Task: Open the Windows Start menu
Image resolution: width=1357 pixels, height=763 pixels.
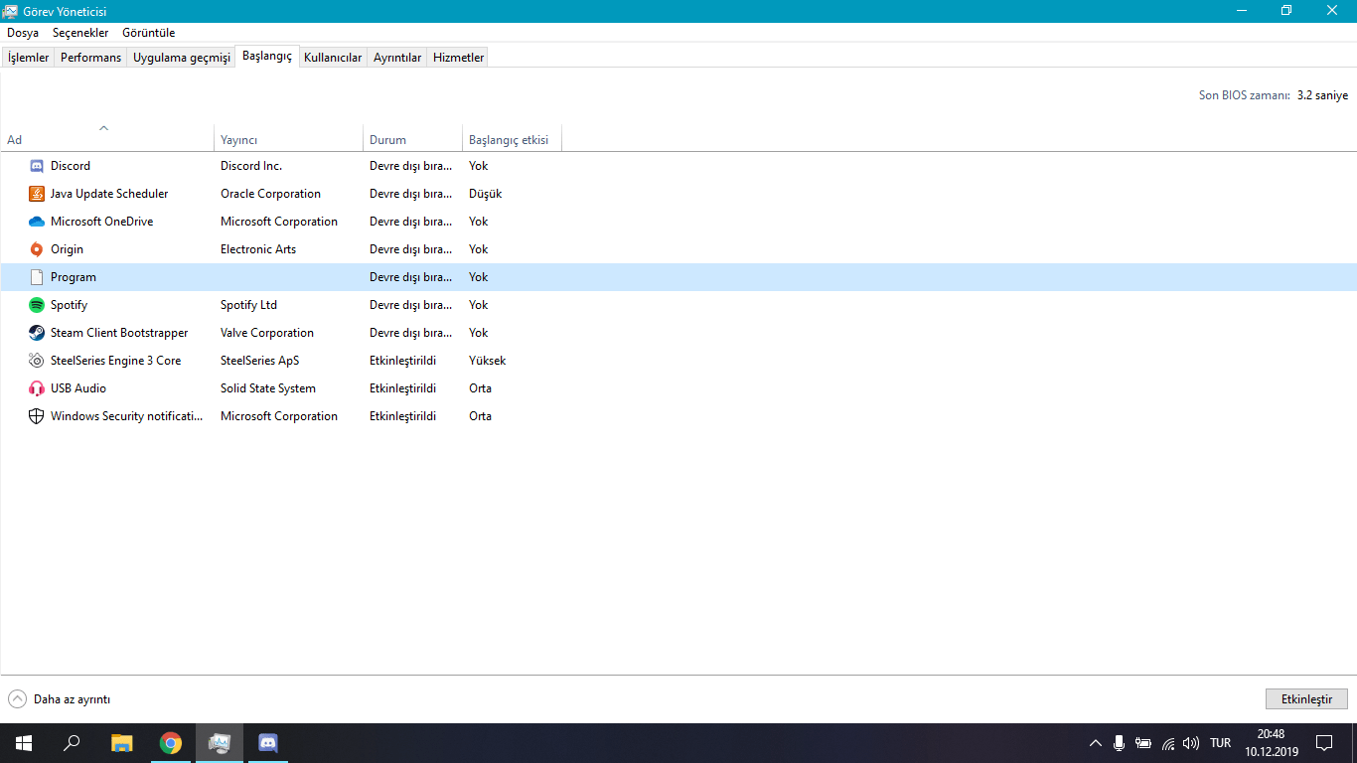Action: (24, 743)
